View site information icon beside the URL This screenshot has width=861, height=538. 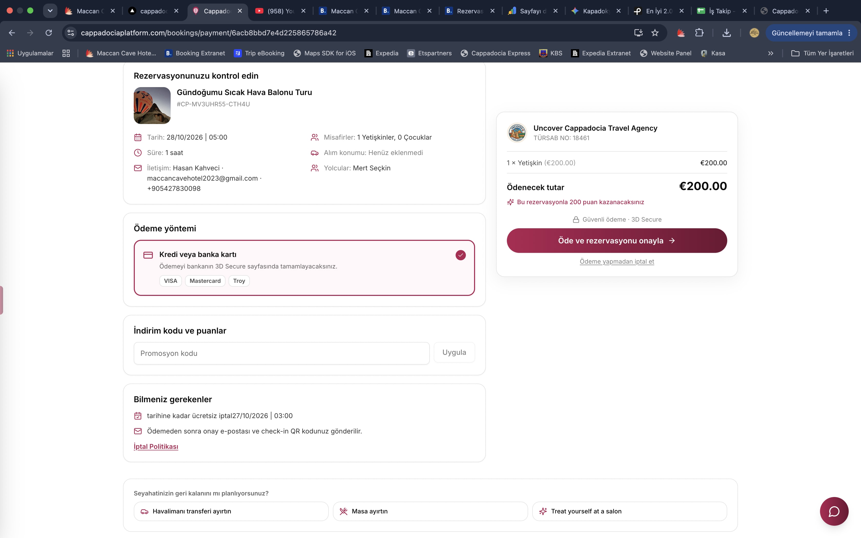(71, 33)
